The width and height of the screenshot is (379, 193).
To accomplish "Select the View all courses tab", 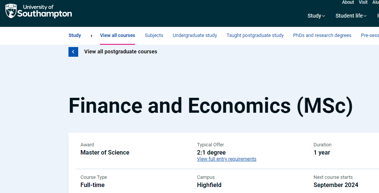I will tap(117, 35).
